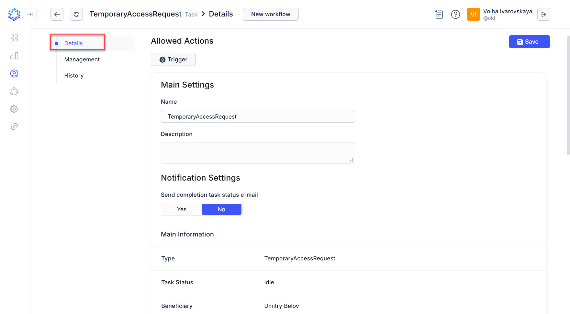This screenshot has height=314, width=570.
Task: Set completion e-mail toggle to No
Action: [221, 209]
